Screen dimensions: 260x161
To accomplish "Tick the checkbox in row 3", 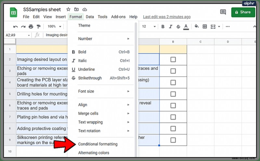I will coord(173,71).
